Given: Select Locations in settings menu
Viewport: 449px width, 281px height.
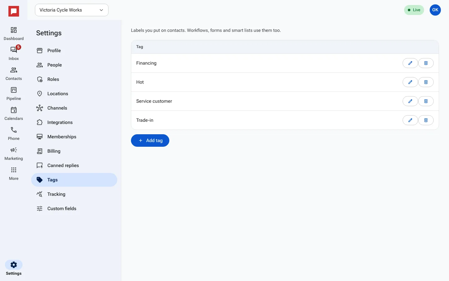Looking at the screenshot, I should point(74,94).
